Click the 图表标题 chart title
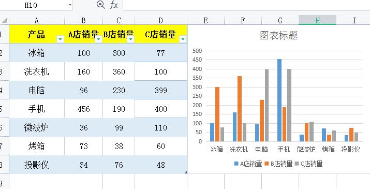The width and height of the screenshot is (370, 189). point(279,35)
